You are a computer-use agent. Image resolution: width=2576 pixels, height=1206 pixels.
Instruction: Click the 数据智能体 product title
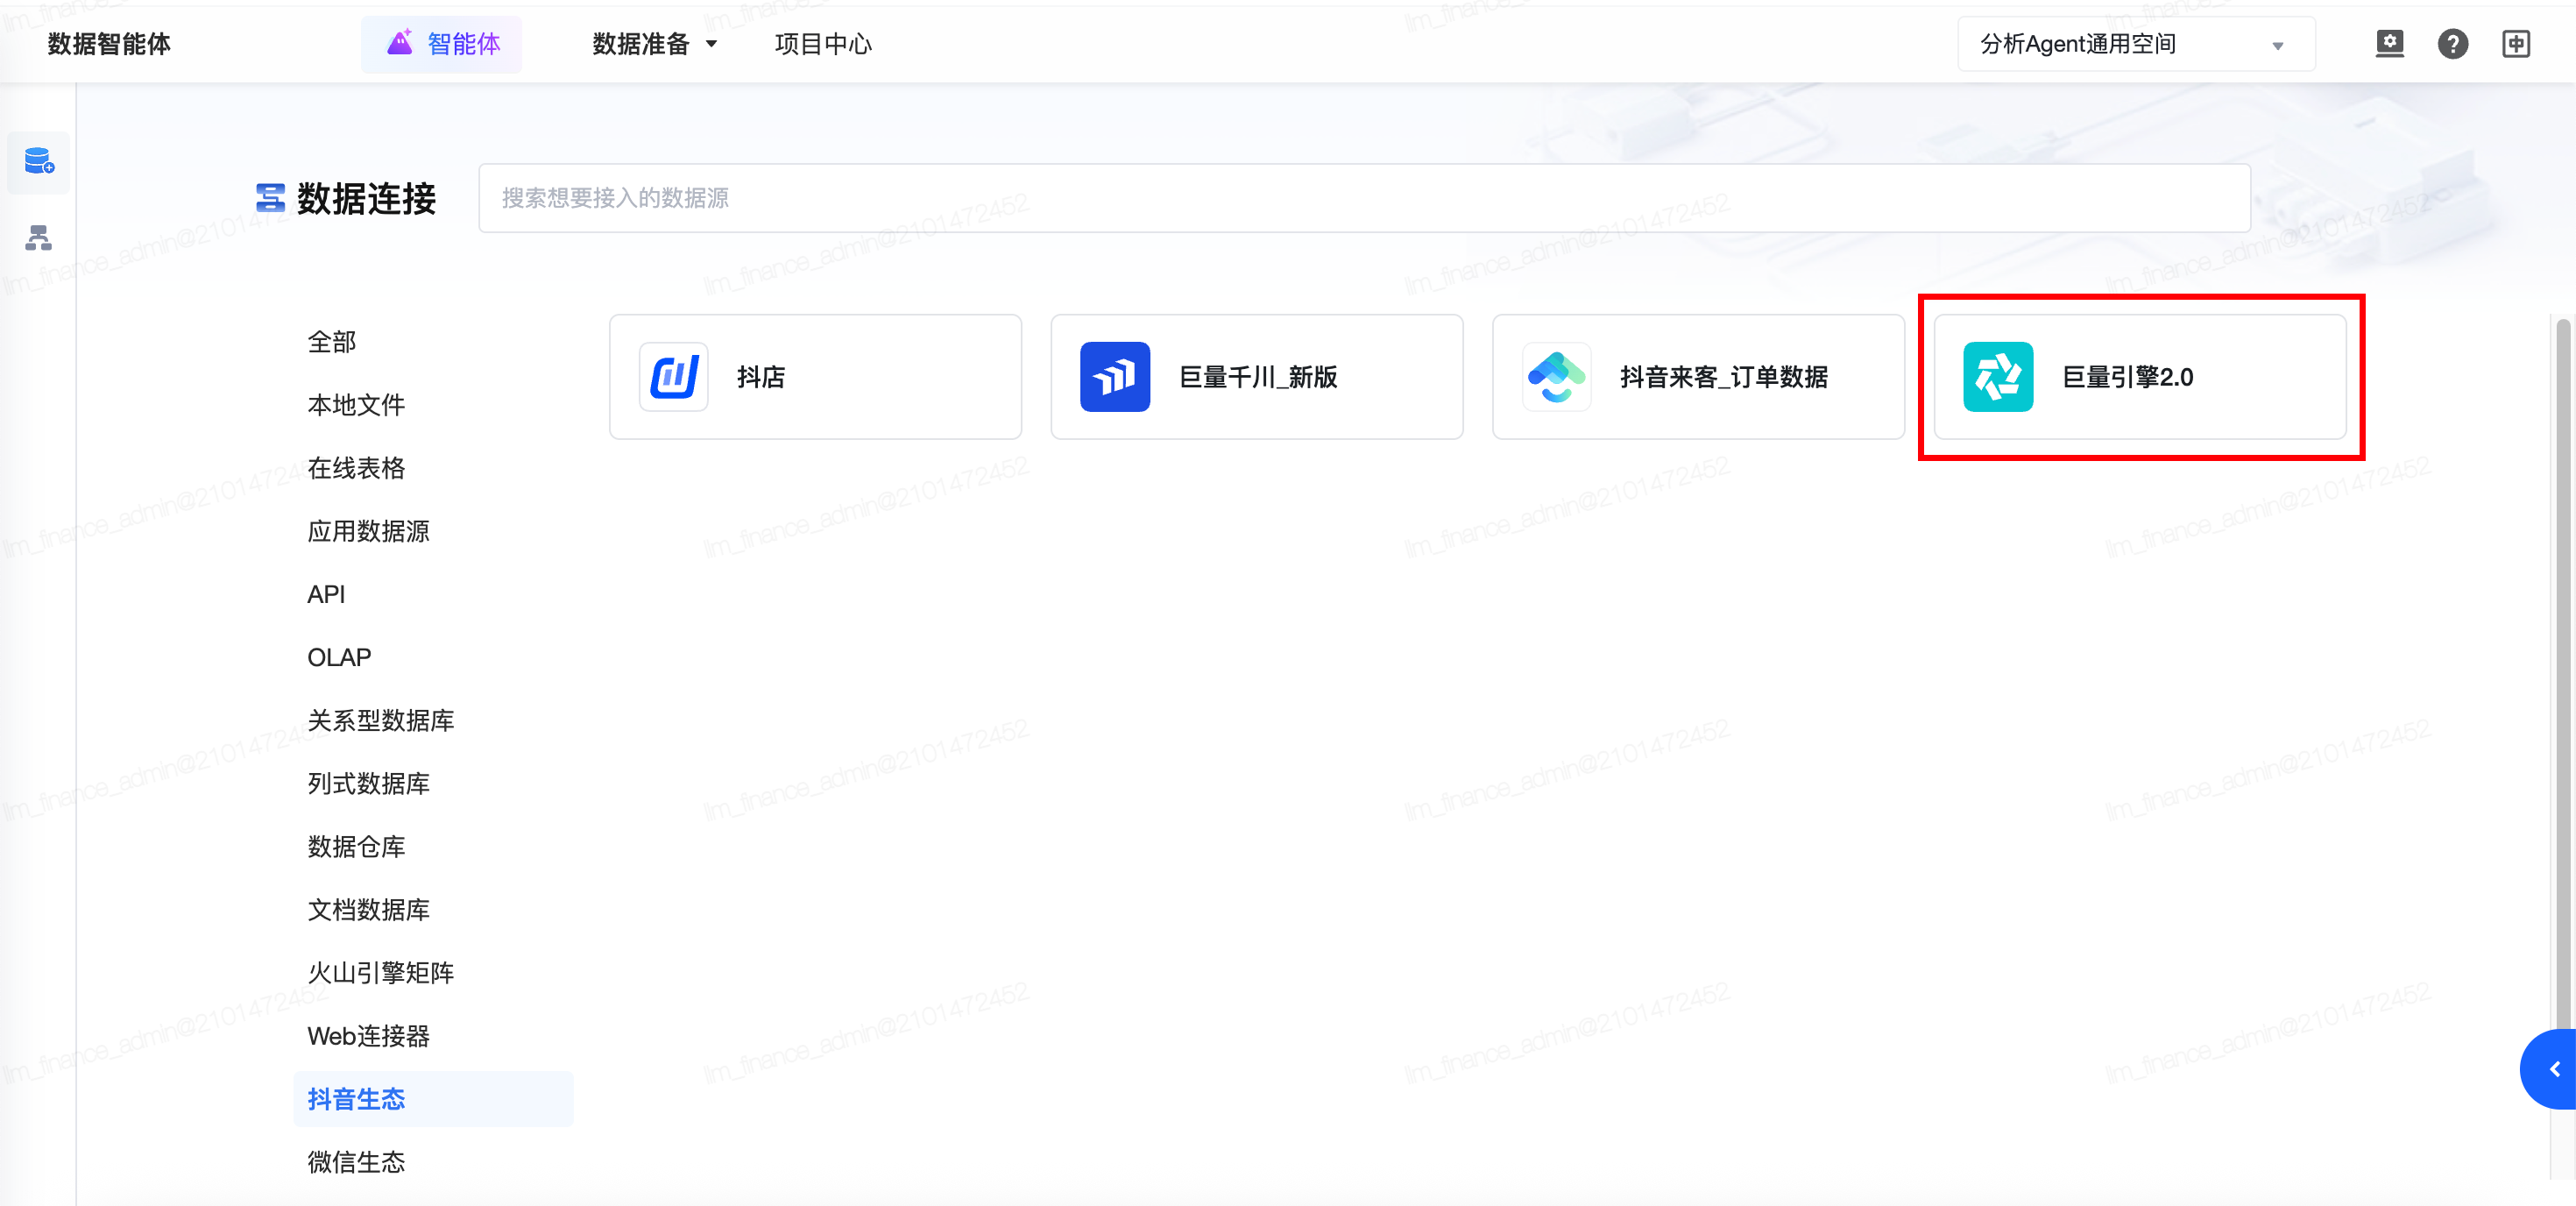pyautogui.click(x=109, y=44)
